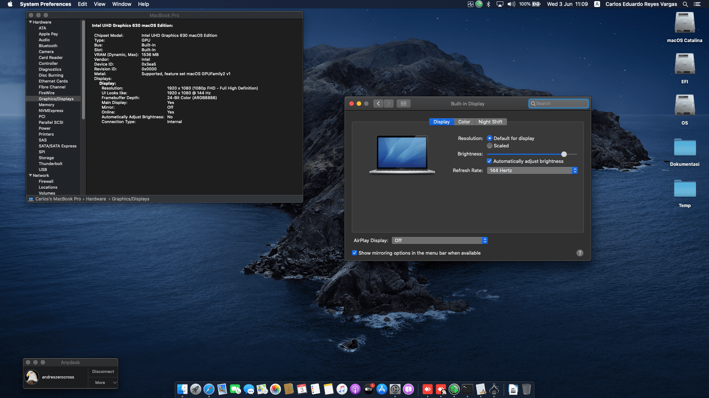Click the Bluetooth icon in the menu bar

(x=489, y=4)
